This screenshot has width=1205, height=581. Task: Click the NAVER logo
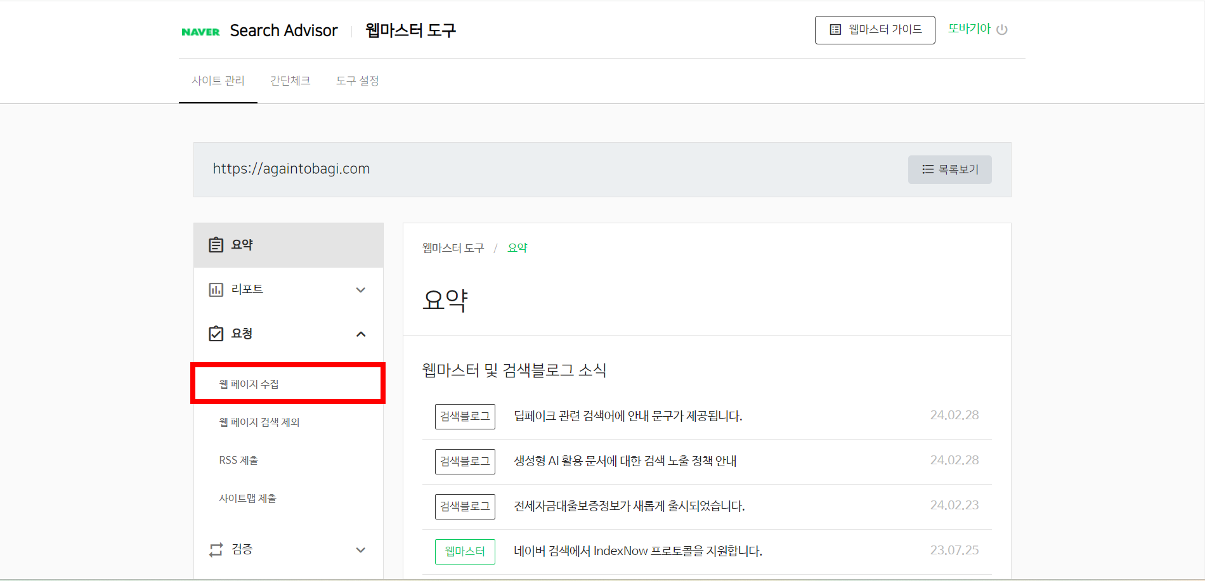coord(200,30)
